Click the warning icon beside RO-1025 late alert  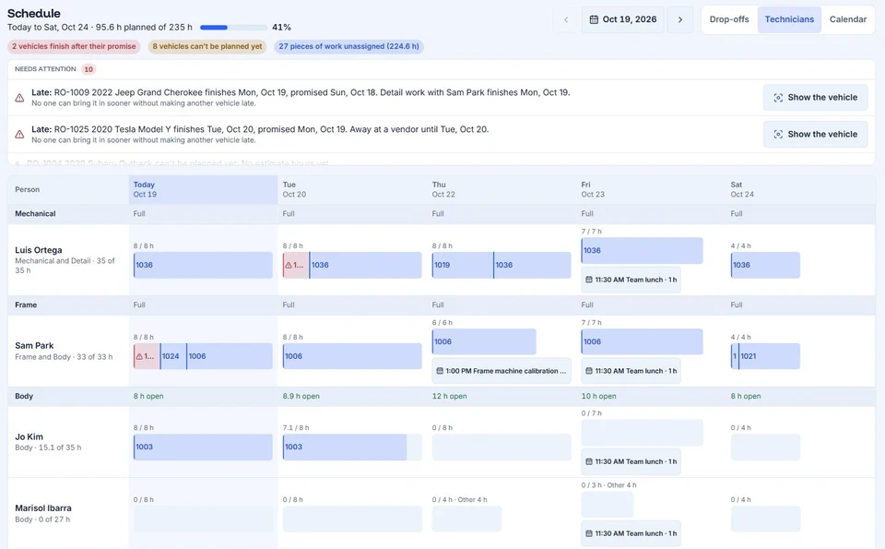coord(19,135)
